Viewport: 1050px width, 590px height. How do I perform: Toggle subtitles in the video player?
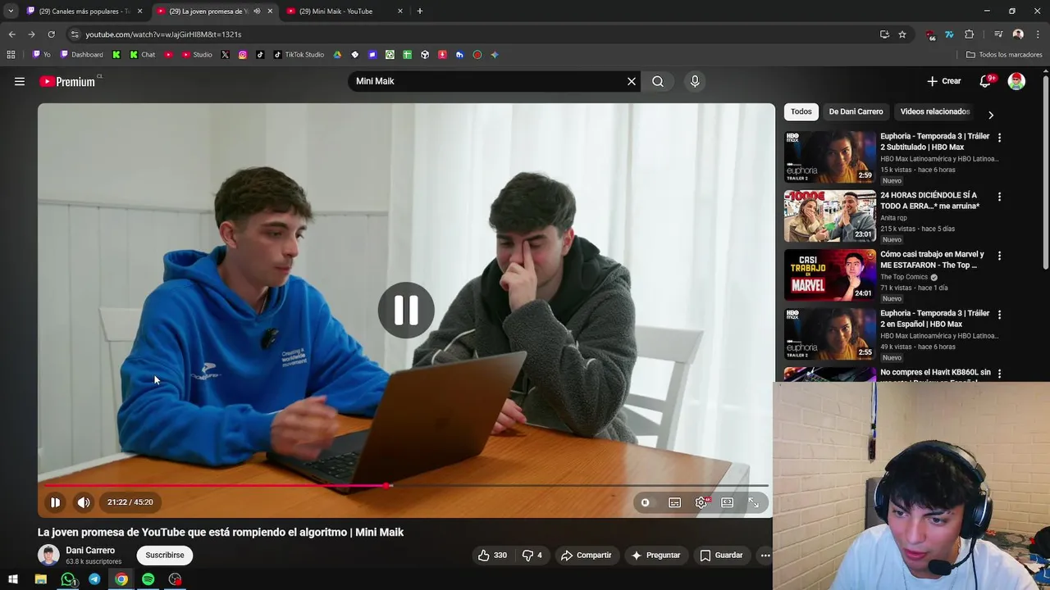pyautogui.click(x=674, y=502)
